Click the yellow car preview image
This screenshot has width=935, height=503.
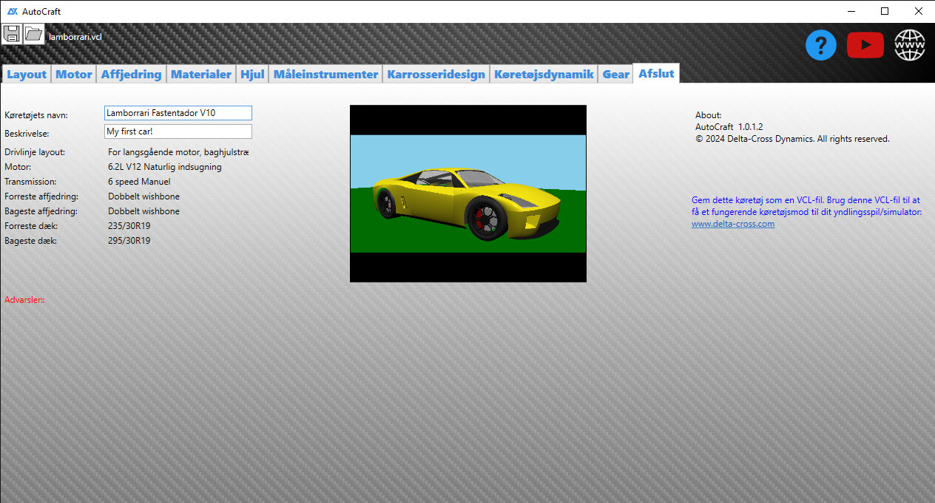point(467,194)
